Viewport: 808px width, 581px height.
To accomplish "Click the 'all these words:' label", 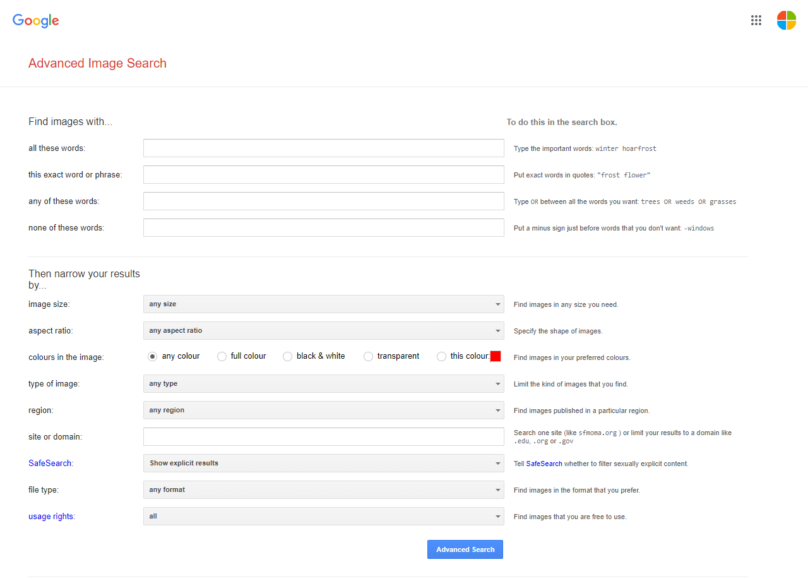I will pyautogui.click(x=57, y=148).
